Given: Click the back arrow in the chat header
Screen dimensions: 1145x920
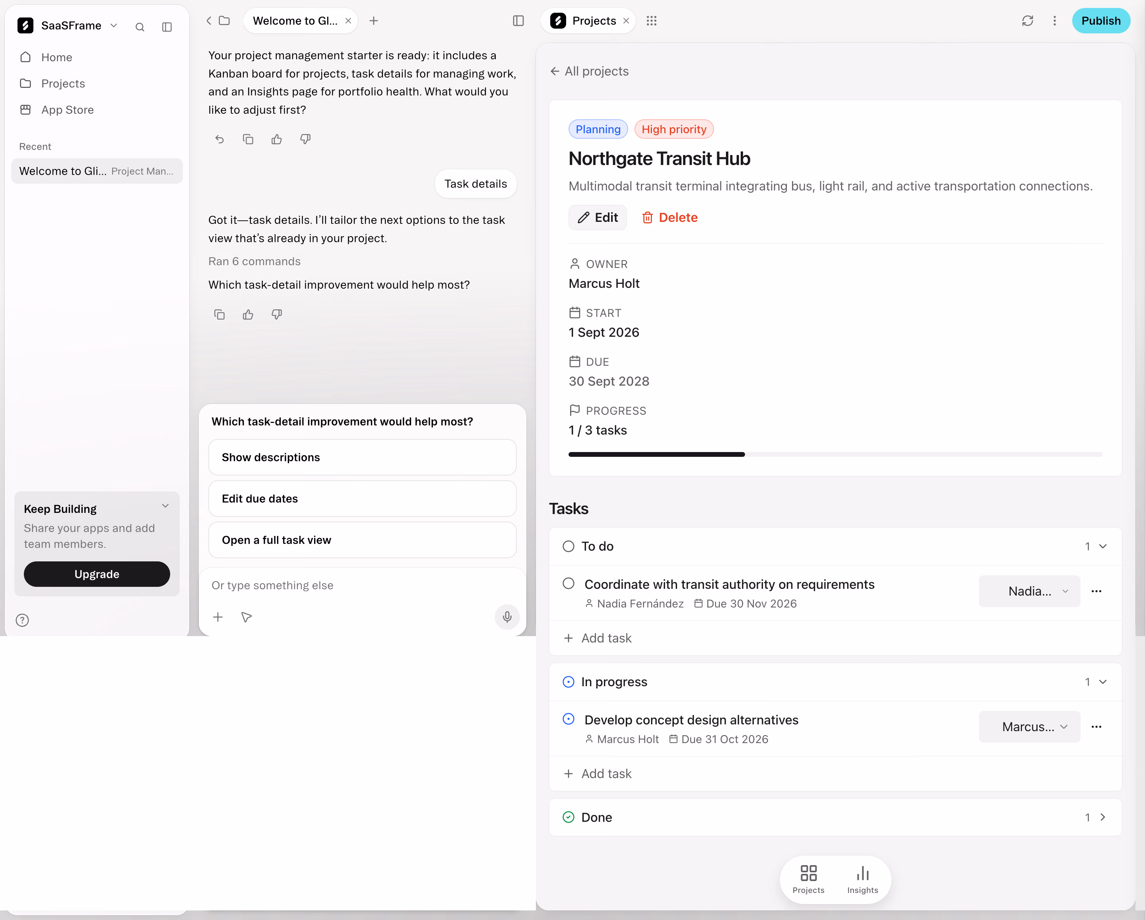Looking at the screenshot, I should point(209,21).
